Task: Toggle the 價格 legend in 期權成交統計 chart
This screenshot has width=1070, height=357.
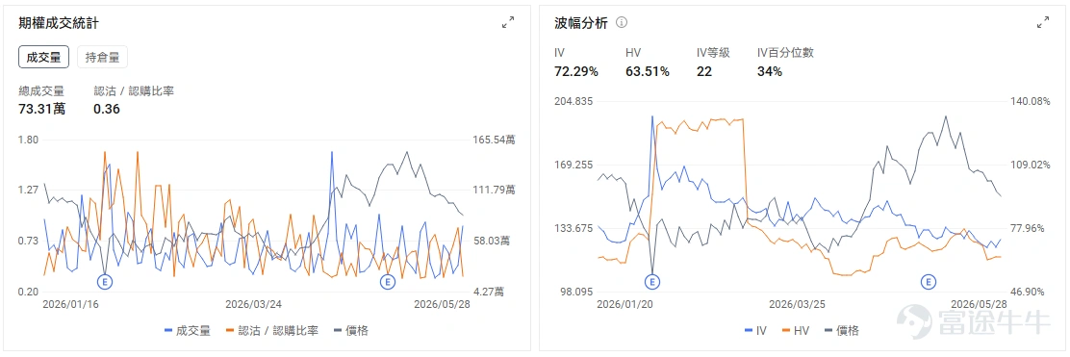Action: tap(351, 330)
